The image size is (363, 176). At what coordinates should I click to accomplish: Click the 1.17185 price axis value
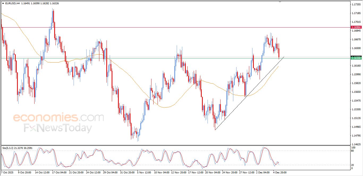pos(356,13)
